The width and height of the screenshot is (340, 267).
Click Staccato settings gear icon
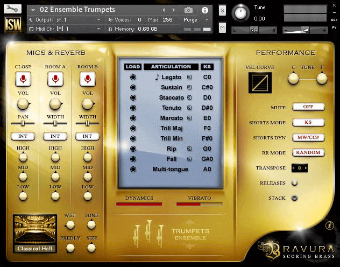(x=189, y=97)
